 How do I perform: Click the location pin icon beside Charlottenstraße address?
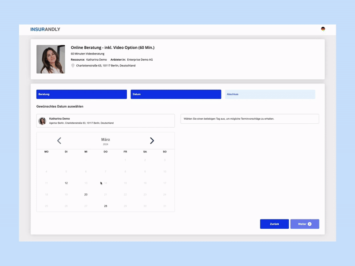coord(72,65)
